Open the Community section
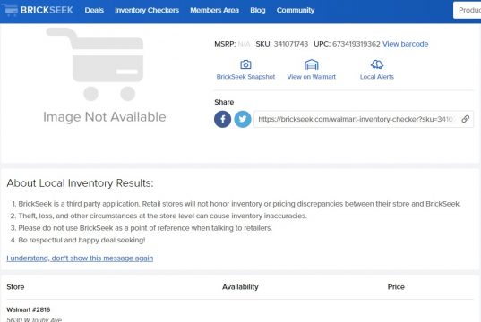 296,10
